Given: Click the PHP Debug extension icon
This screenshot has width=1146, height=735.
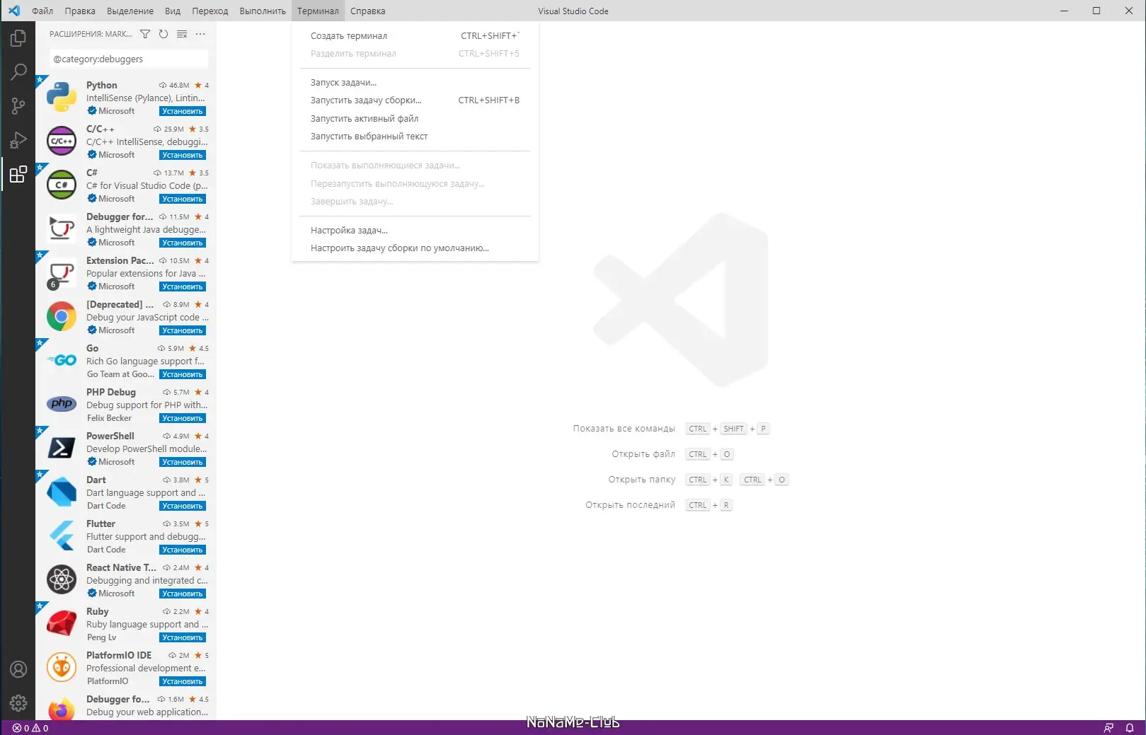Looking at the screenshot, I should [x=62, y=405].
